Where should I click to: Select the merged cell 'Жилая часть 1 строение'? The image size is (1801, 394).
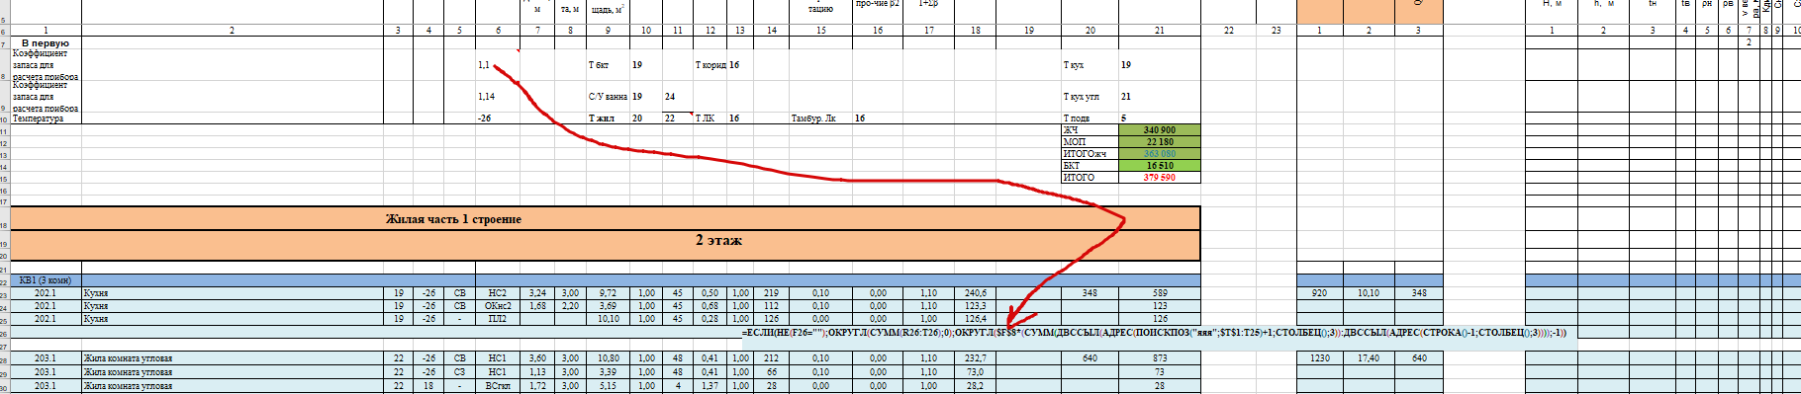(x=605, y=219)
